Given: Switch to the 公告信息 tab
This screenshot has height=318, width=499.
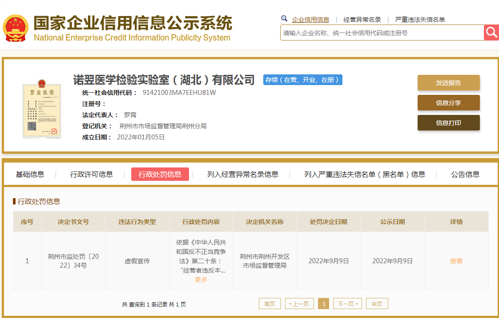Looking at the screenshot, I should coord(465,174).
